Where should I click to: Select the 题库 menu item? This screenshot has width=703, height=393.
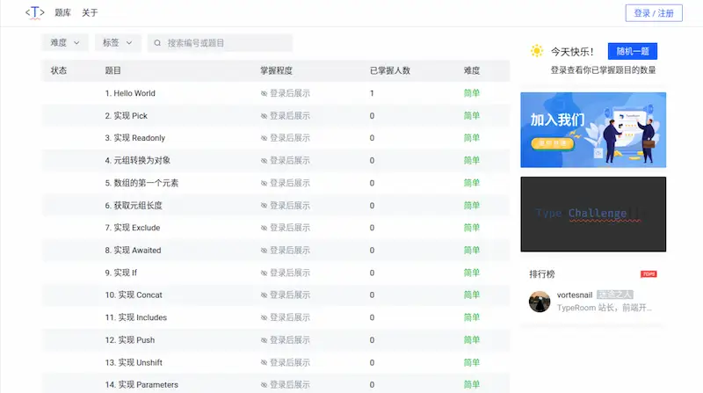[62, 13]
